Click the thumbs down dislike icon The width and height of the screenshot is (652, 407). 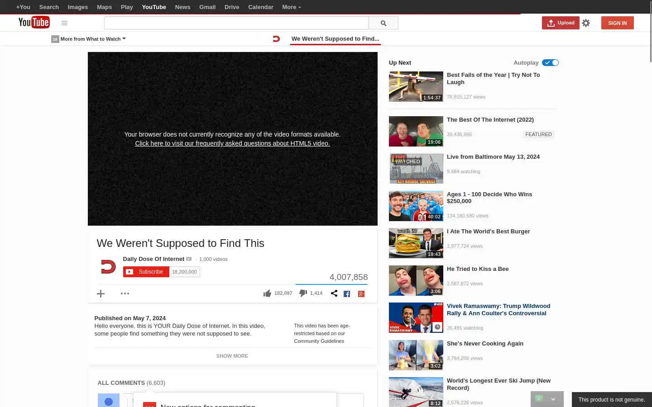click(303, 293)
